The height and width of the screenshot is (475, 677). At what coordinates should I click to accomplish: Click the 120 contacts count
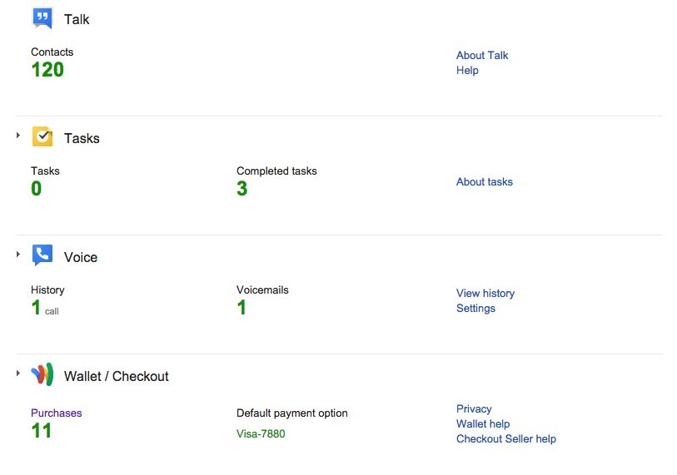[x=47, y=70]
